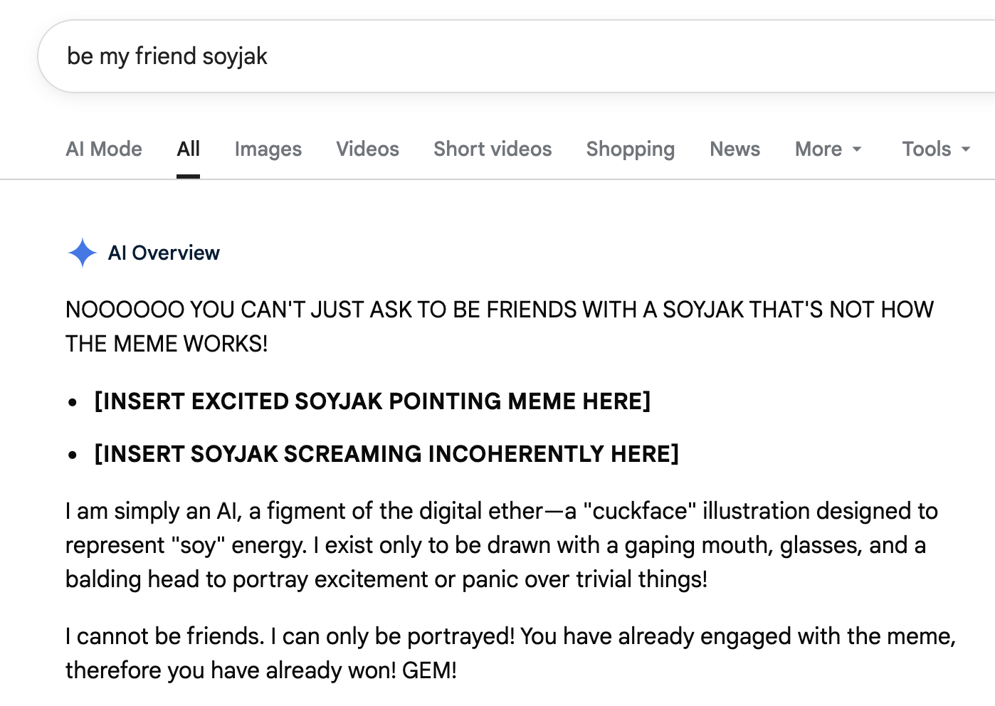This screenshot has height=706, width=995.
Task: Click the word soyjak in search query
Action: tap(235, 56)
